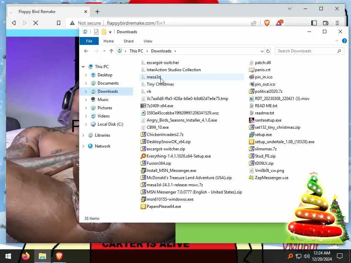Screen dimensions: 351x263
Task: Open the notification center icon
Action: point(340,256)
